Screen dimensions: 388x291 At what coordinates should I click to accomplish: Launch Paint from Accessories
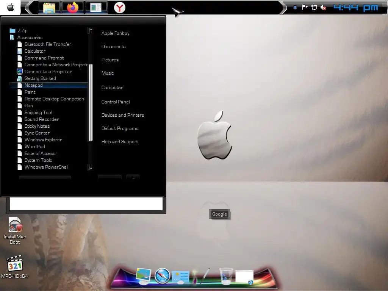coord(30,92)
